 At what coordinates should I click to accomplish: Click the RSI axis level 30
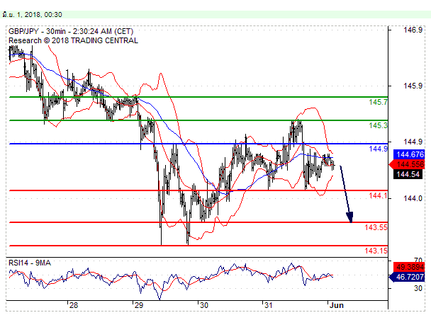(418, 288)
